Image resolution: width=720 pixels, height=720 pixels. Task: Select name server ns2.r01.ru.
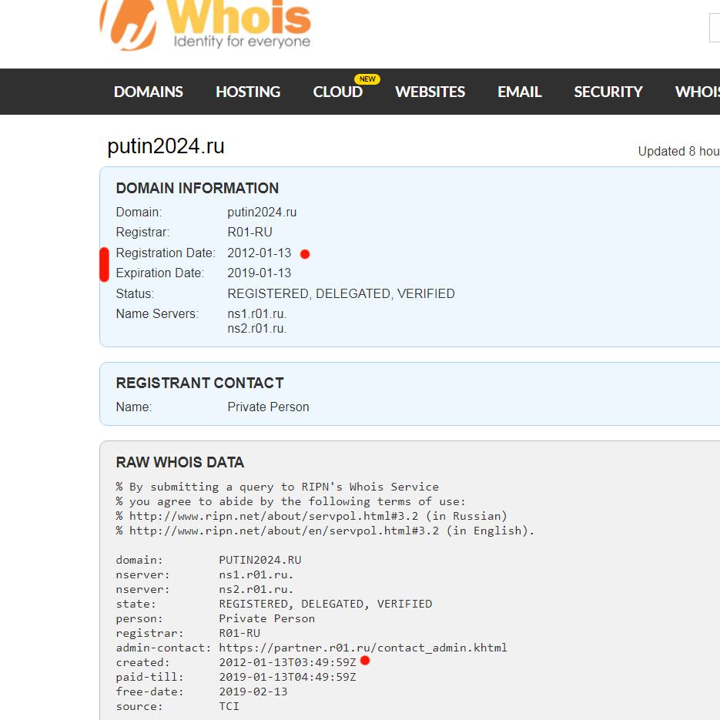coord(257,329)
